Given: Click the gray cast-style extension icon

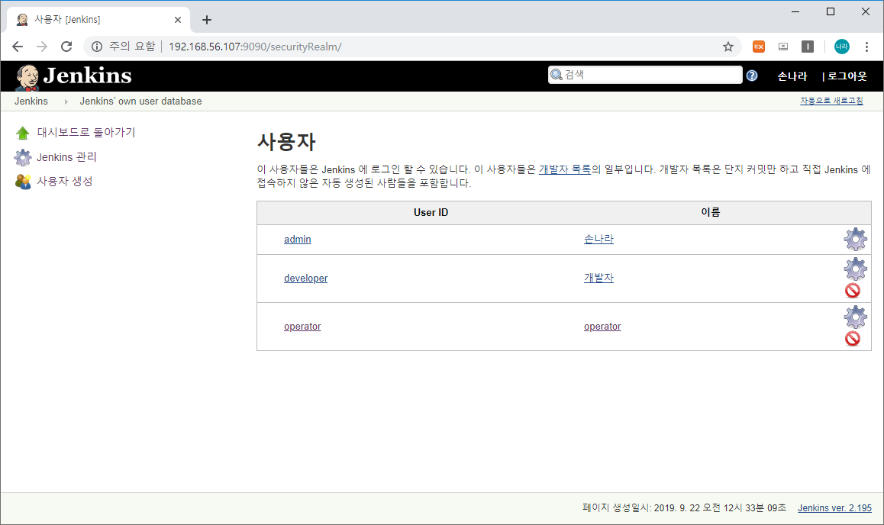Looking at the screenshot, I should (x=783, y=47).
